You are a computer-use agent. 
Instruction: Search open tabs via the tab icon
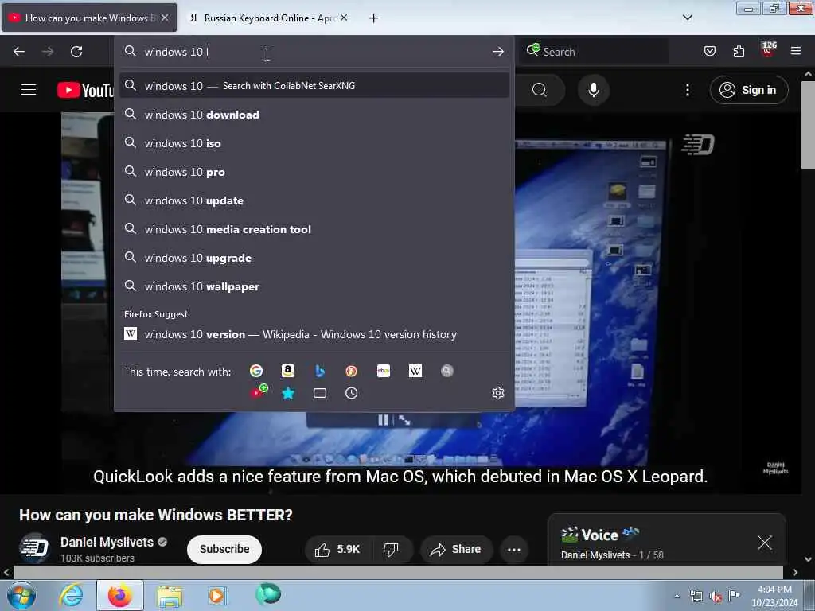pos(320,393)
